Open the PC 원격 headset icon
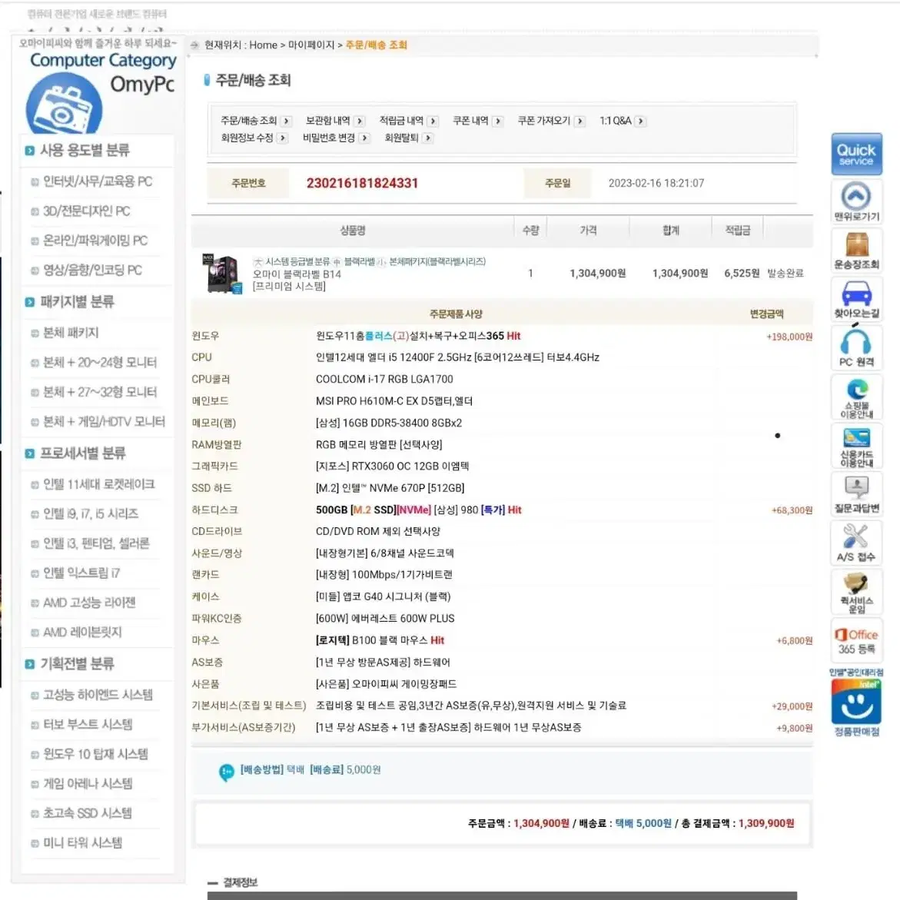This screenshot has width=900, height=900. pyautogui.click(x=856, y=347)
